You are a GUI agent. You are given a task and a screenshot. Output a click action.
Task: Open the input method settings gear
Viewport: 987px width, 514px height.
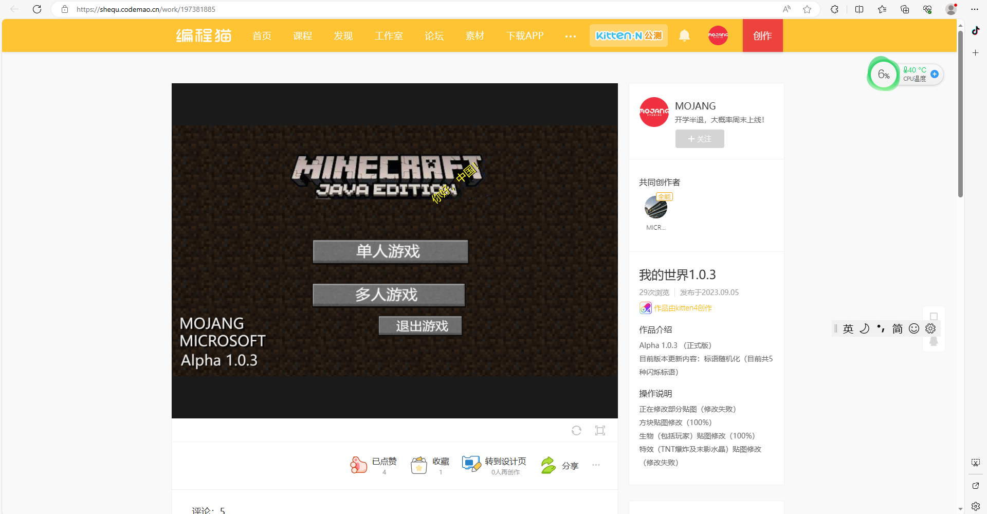(x=930, y=328)
